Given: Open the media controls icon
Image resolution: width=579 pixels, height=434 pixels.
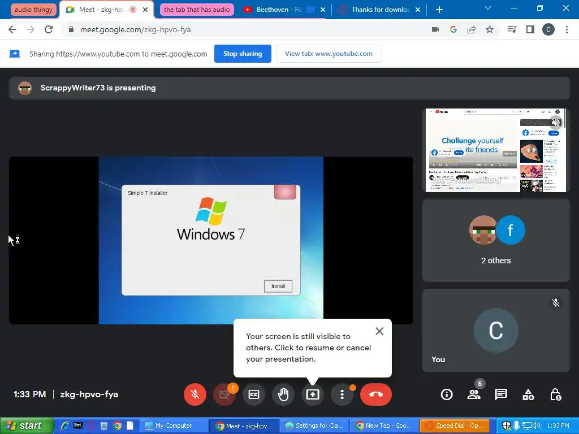Looking at the screenshot, I should coord(512,29).
